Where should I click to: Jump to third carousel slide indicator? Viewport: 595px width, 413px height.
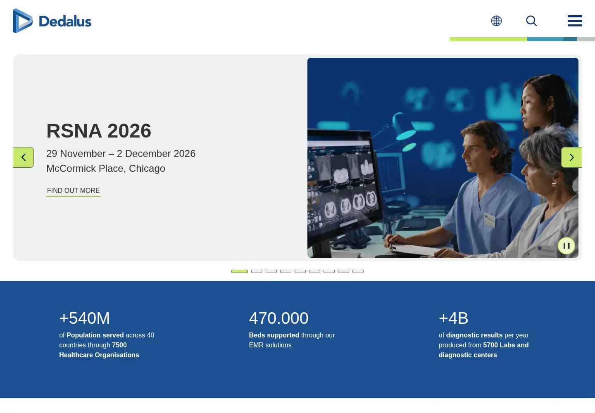click(x=271, y=271)
